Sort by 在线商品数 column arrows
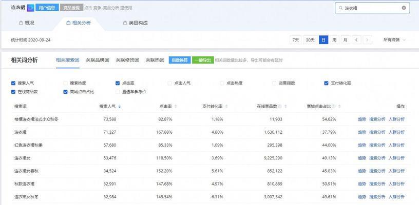This screenshot has width=419, height=205. coord(285,107)
